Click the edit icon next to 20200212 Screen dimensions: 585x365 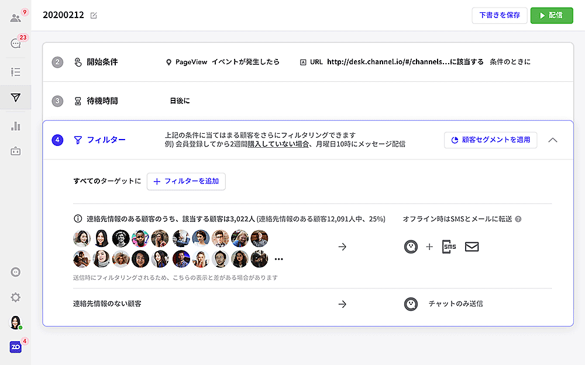coord(94,16)
